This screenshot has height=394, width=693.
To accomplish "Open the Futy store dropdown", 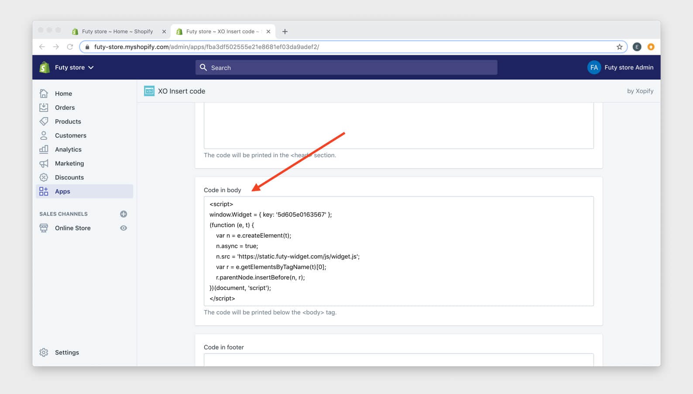I will pos(74,67).
